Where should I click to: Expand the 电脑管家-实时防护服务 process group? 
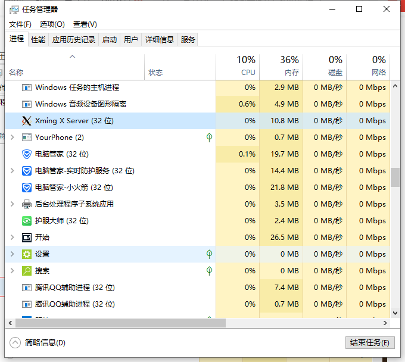click(x=12, y=171)
